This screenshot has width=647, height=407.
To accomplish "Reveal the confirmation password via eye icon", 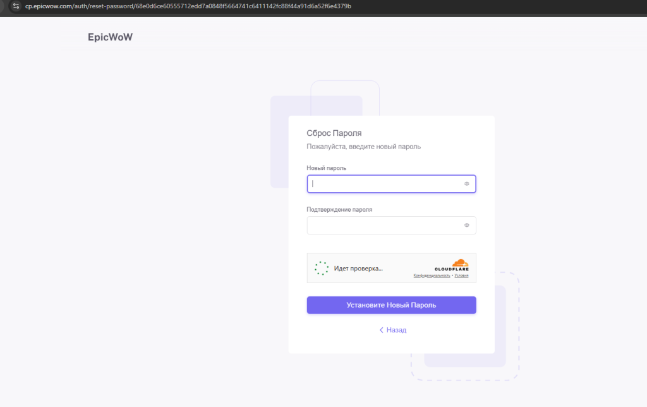I will (x=467, y=225).
